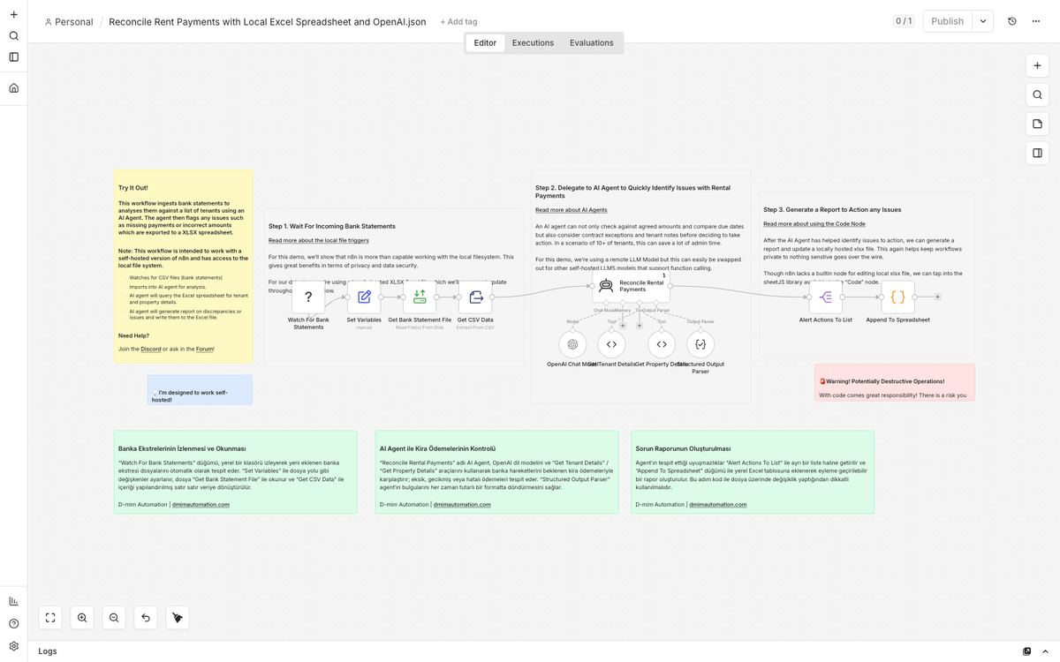Click 'Step 3. Generate a Report to Action any Issues' heading
Image resolution: width=1060 pixels, height=662 pixels.
(x=832, y=210)
